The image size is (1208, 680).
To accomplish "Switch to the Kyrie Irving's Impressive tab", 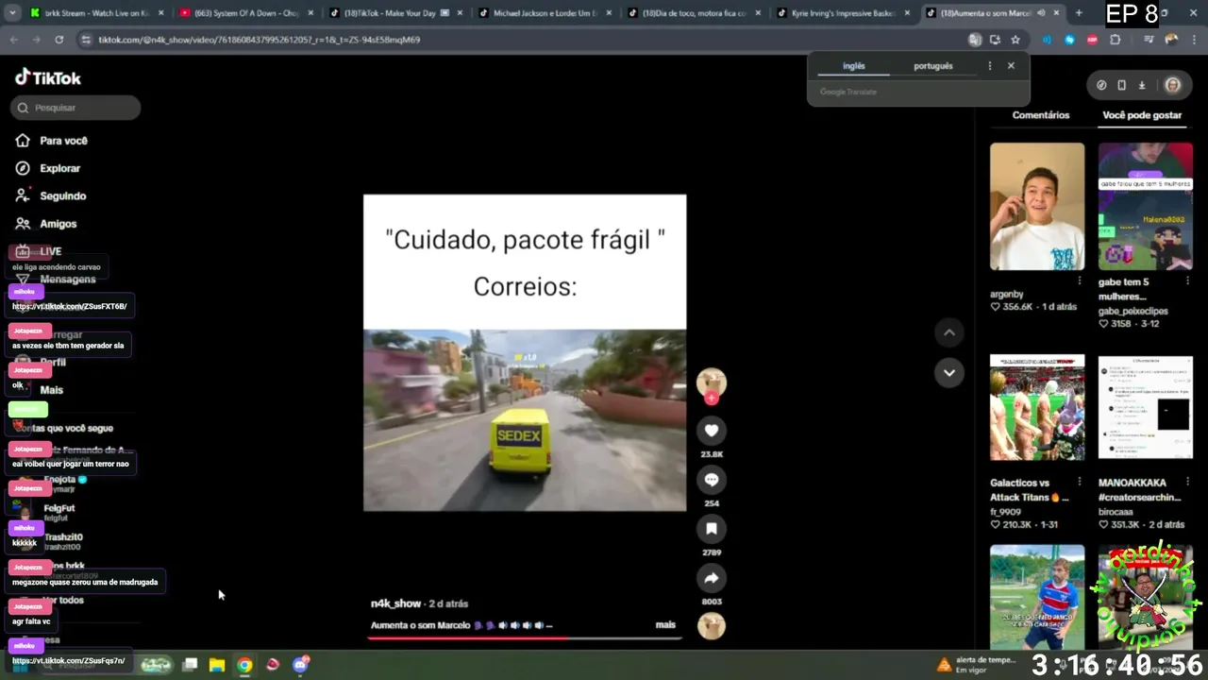I will coord(843,13).
